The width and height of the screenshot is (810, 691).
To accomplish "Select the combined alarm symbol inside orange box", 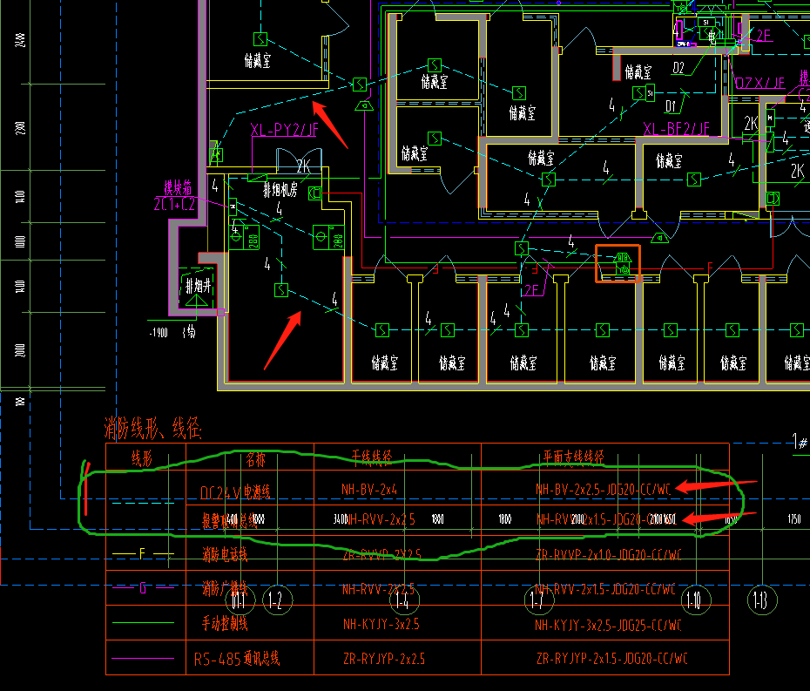I will (623, 263).
